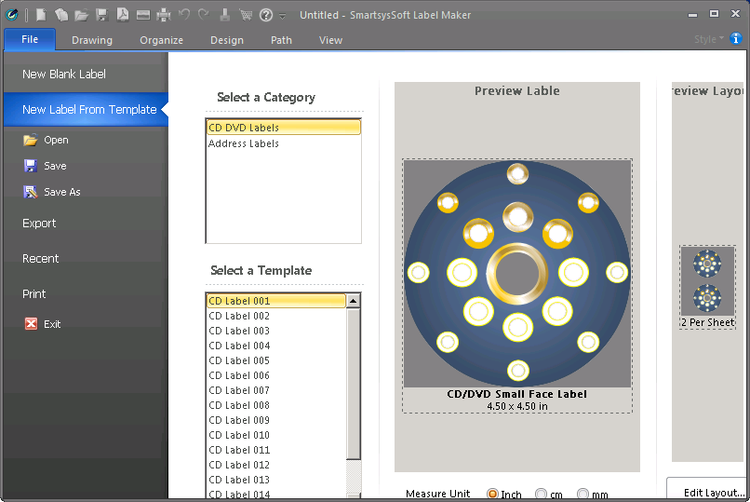Click the new document icon in quick toolbar
The width and height of the screenshot is (750, 502).
click(41, 15)
